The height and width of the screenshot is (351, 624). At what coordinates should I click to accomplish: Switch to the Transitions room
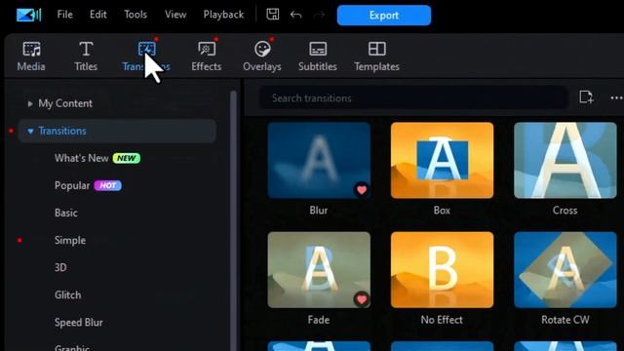pos(146,57)
